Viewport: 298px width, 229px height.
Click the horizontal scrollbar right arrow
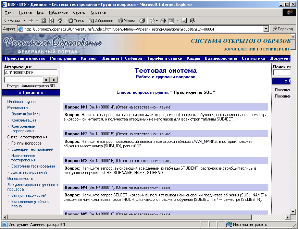[288, 217]
